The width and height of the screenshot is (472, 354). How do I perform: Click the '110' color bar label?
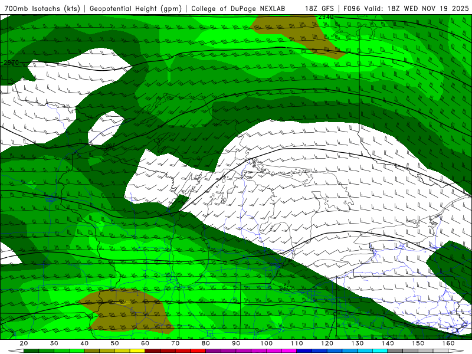pyautogui.click(x=297, y=343)
